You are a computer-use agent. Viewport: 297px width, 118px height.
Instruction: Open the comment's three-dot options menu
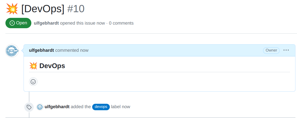(286, 50)
